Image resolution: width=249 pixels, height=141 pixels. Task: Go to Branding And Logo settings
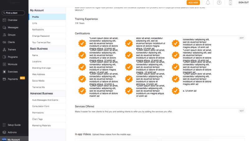tap(41, 68)
